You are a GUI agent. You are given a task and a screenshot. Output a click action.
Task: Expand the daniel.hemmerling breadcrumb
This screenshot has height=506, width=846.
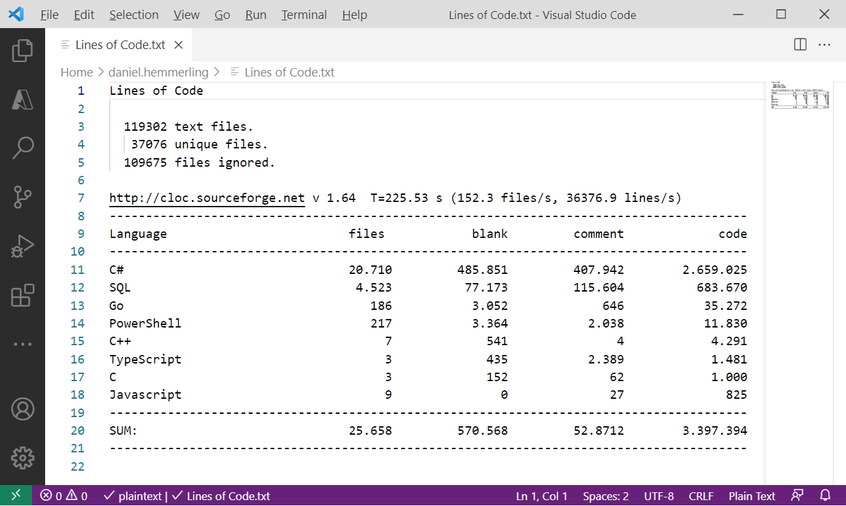[158, 72]
